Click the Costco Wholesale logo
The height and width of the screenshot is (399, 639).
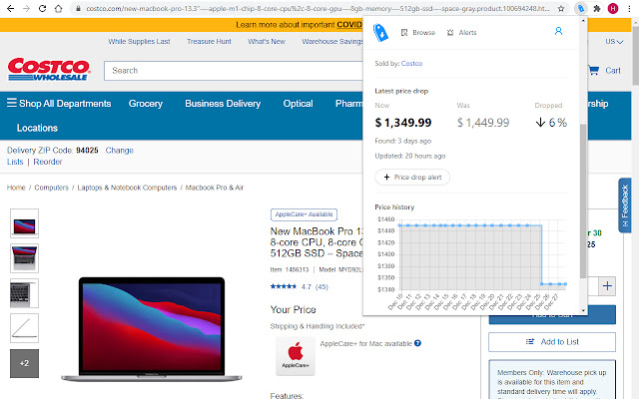(x=49, y=69)
